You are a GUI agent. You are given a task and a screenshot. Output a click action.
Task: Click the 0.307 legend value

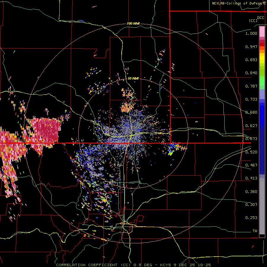(251, 205)
